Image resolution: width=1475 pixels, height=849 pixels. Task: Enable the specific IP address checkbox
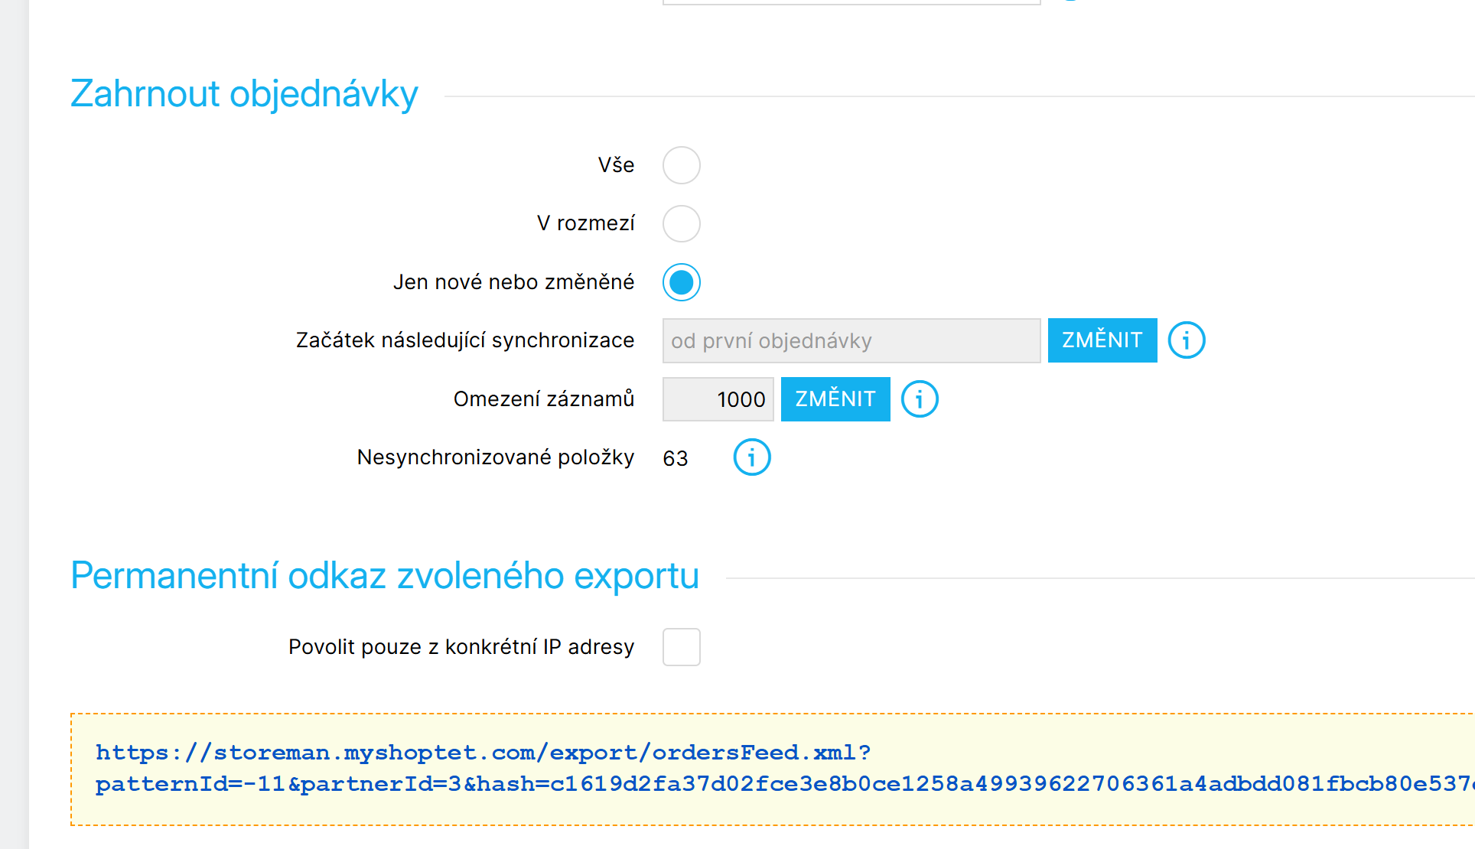(681, 647)
